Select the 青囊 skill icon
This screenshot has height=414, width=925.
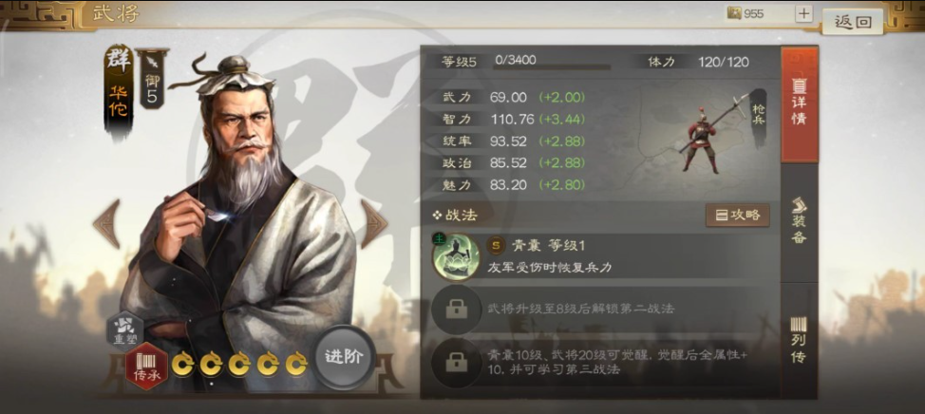point(456,256)
